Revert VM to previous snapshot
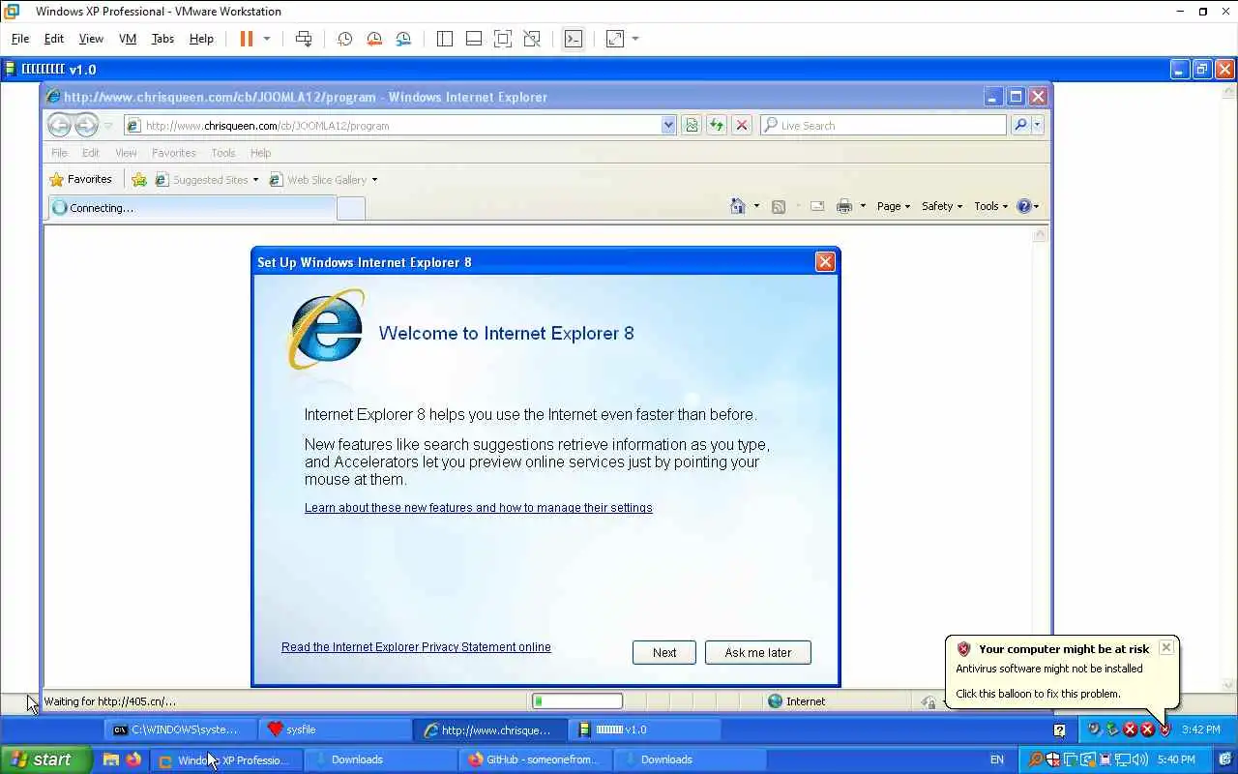 point(374,39)
